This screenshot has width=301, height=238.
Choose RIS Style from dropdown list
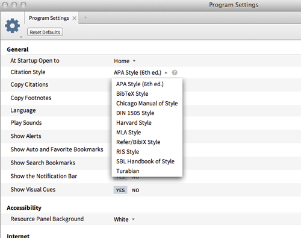(128, 152)
